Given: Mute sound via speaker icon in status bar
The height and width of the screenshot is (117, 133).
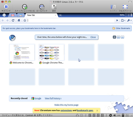Looking at the screenshot, I should (115, 115).
